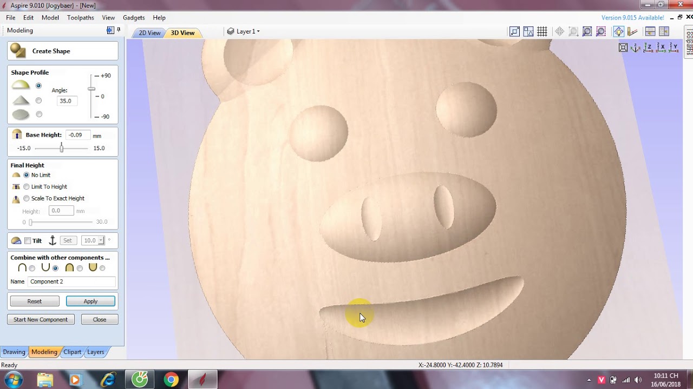Select the round shape profile radio button
Image resolution: width=693 pixels, height=389 pixels.
click(38, 85)
